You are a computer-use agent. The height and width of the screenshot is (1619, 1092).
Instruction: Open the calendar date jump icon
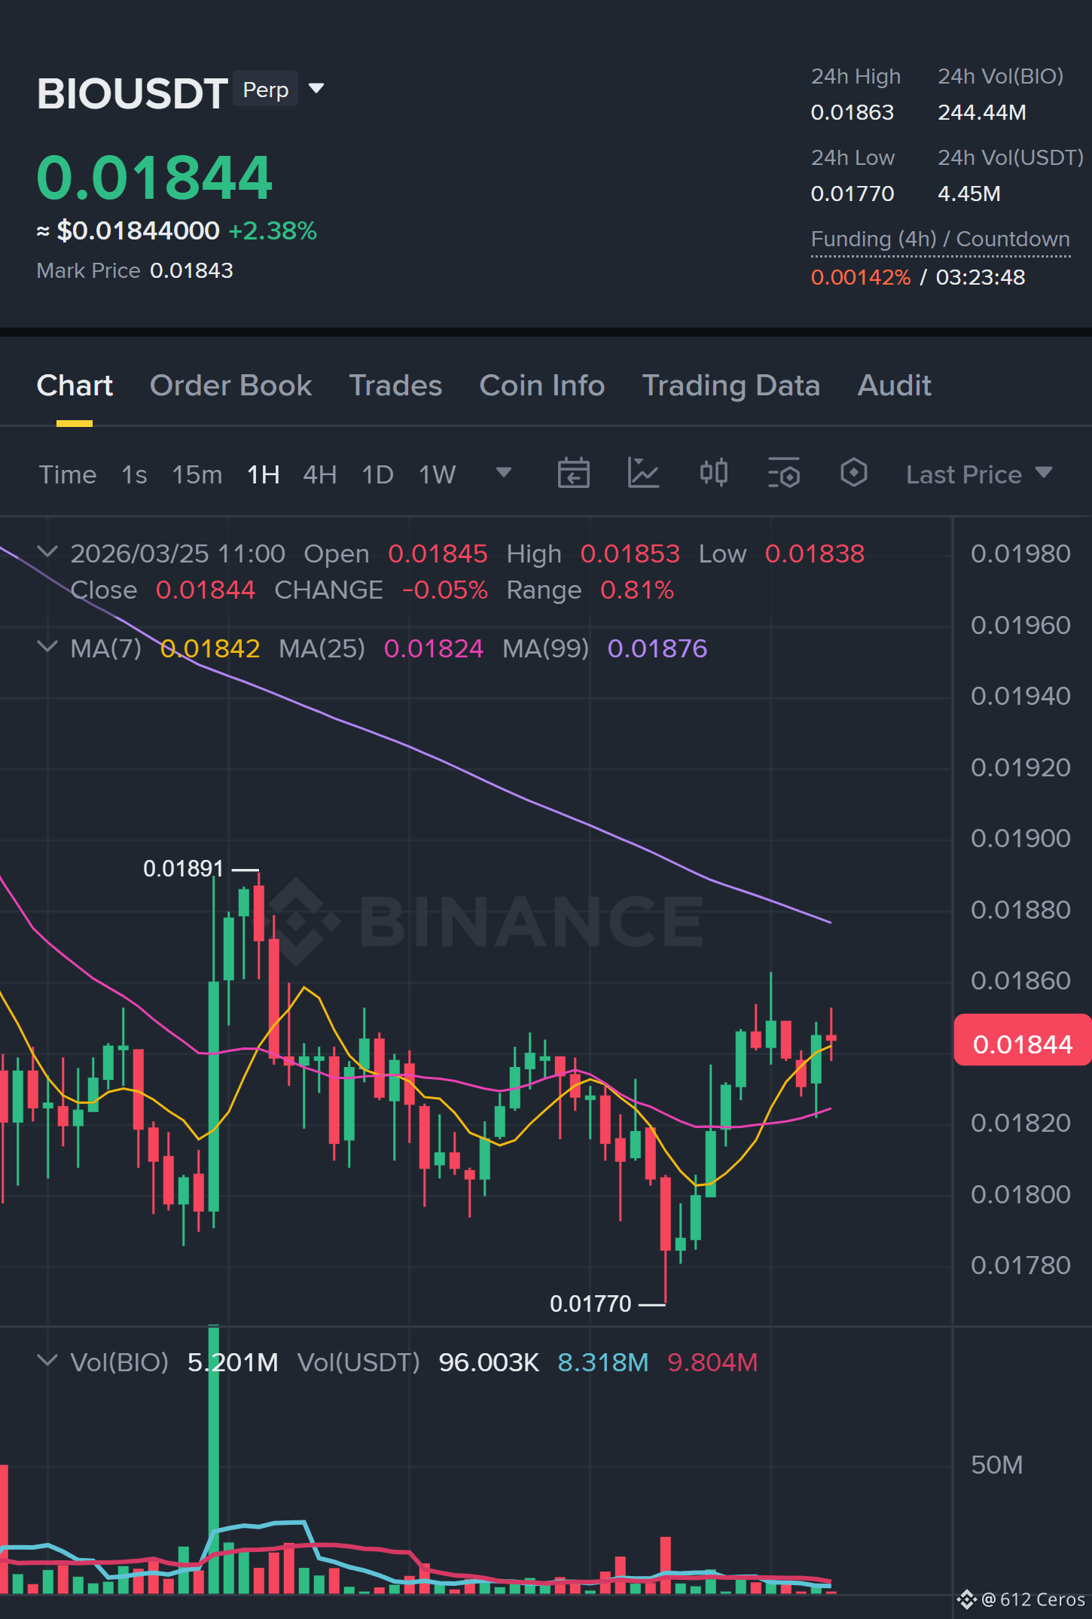573,474
